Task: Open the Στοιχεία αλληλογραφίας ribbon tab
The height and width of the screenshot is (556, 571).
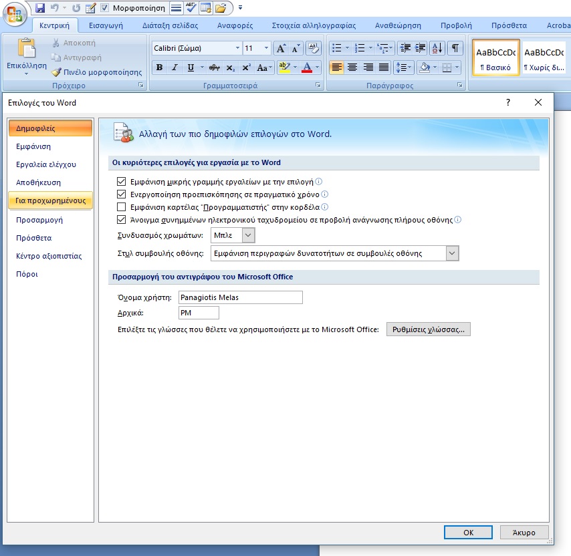Action: (x=314, y=25)
